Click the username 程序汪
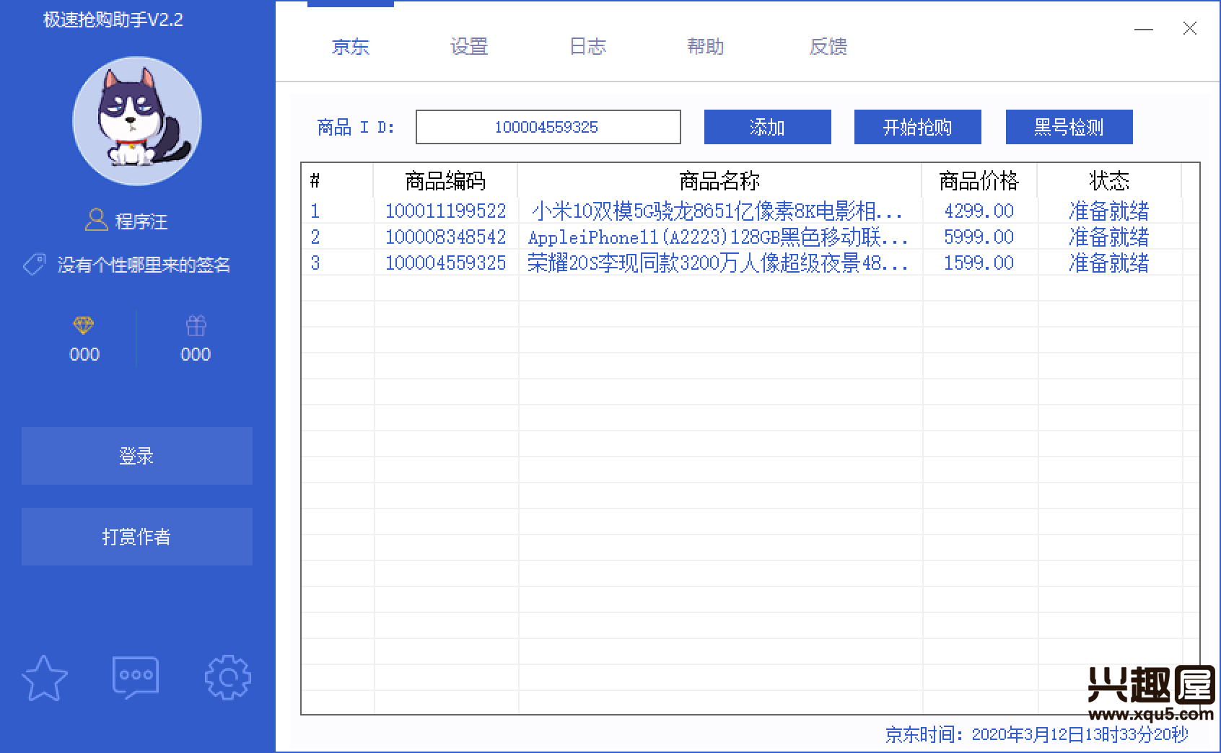 (142, 221)
